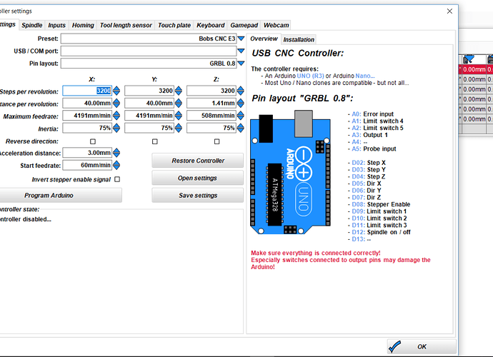Toggle reverse direction for Z axis
Viewport: 493px width, 357px height.
click(x=216, y=141)
